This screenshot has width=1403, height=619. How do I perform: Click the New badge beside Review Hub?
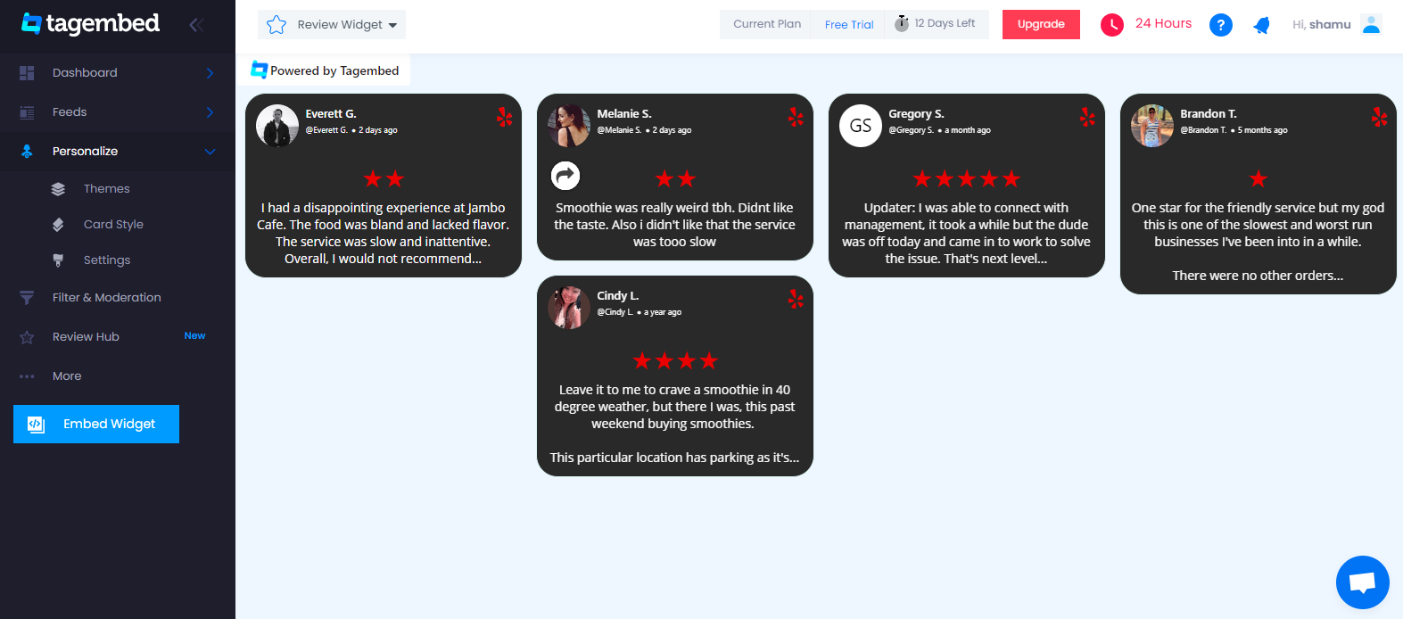click(x=195, y=336)
